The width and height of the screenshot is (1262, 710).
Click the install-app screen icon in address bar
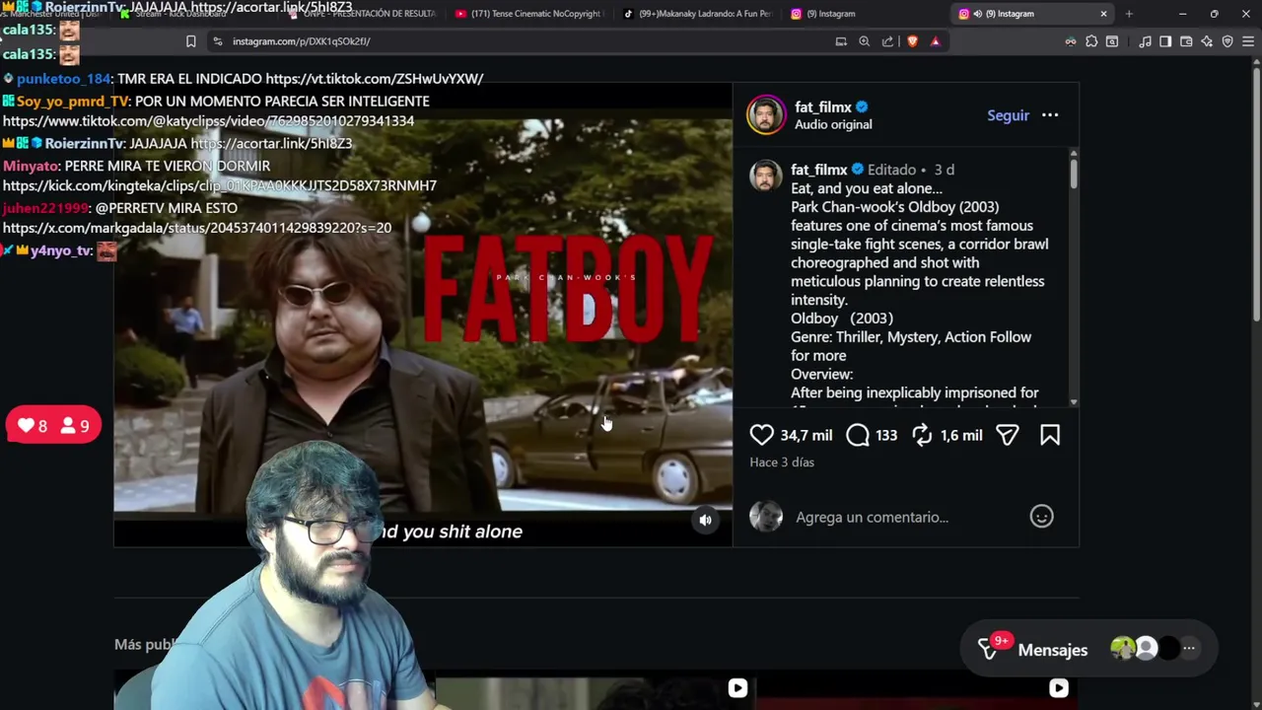[x=841, y=41]
